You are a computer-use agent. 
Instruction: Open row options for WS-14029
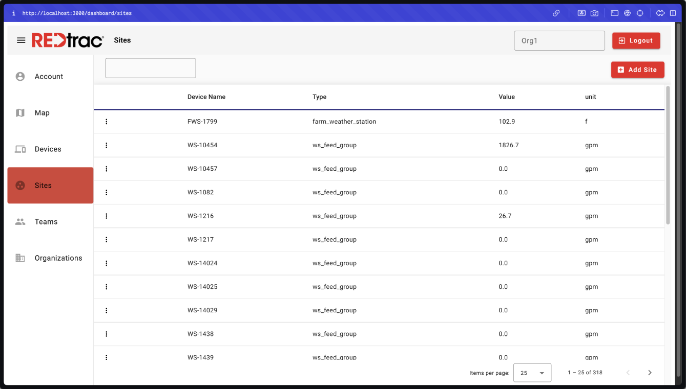tap(107, 310)
